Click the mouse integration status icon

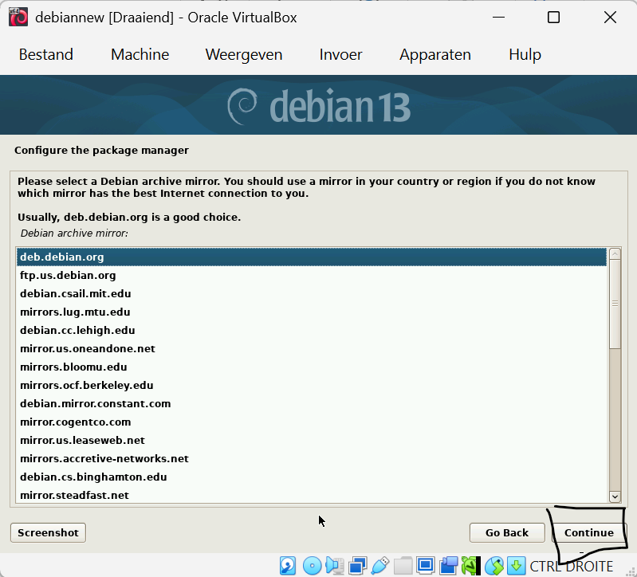494,566
